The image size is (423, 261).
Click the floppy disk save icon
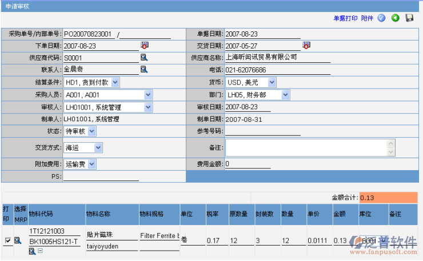tap(409, 18)
